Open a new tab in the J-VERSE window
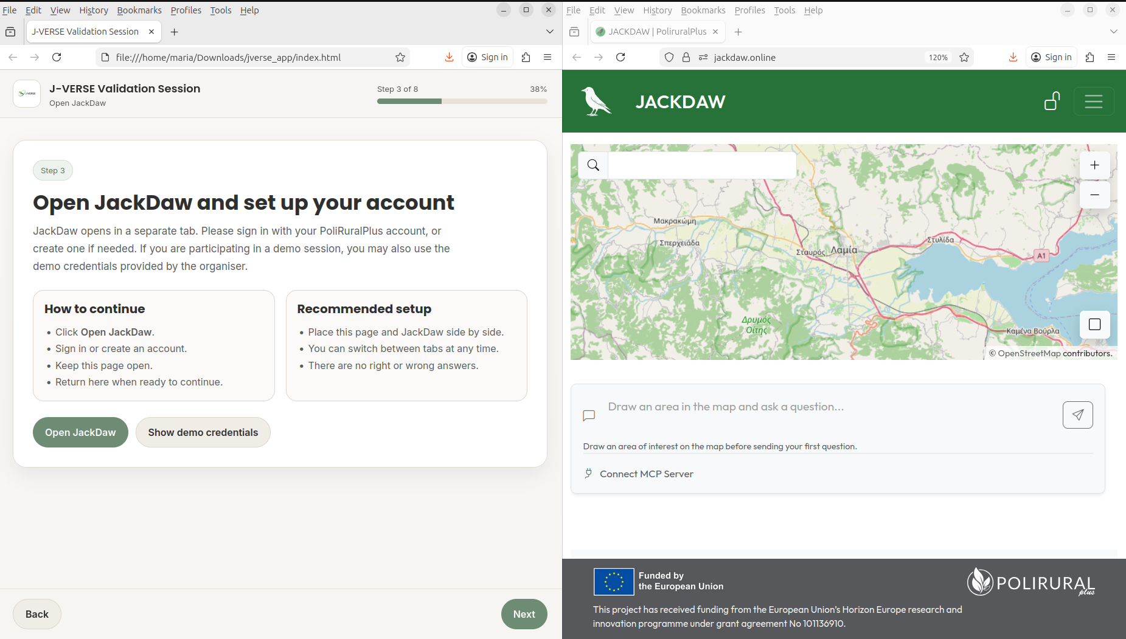Screen dimensions: 1126x639 pos(175,32)
